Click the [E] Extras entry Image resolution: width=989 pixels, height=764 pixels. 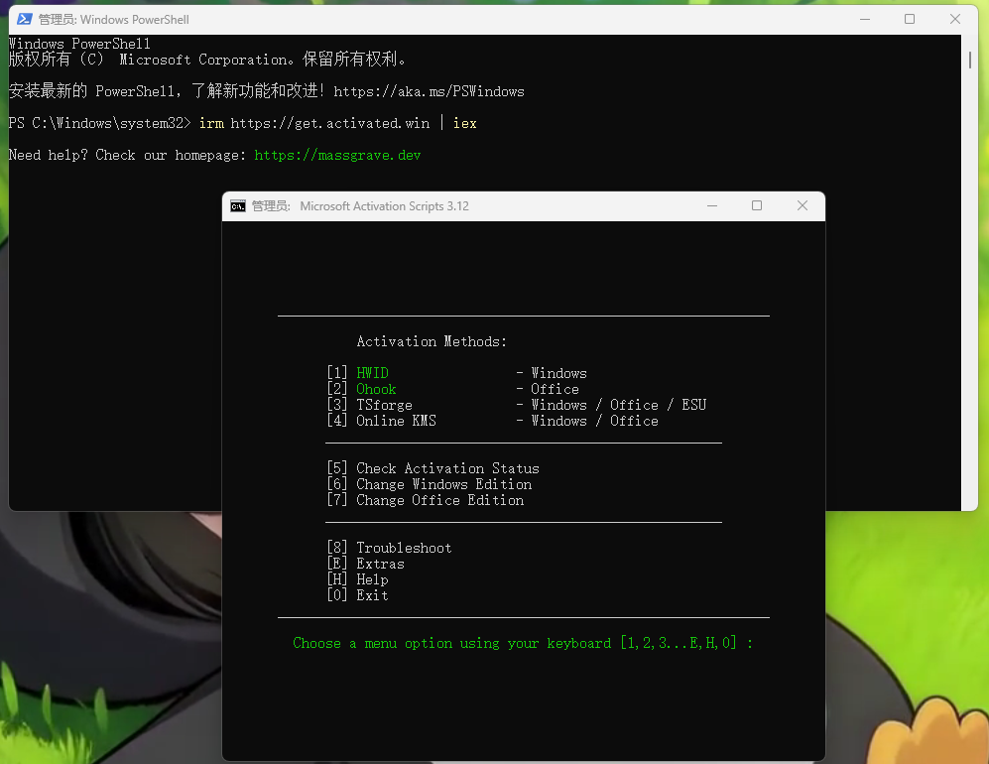tap(365, 564)
